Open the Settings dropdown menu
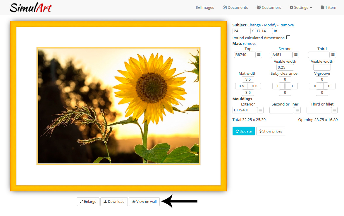Image resolution: width=344 pixels, height=216 pixels. pyautogui.click(x=301, y=7)
